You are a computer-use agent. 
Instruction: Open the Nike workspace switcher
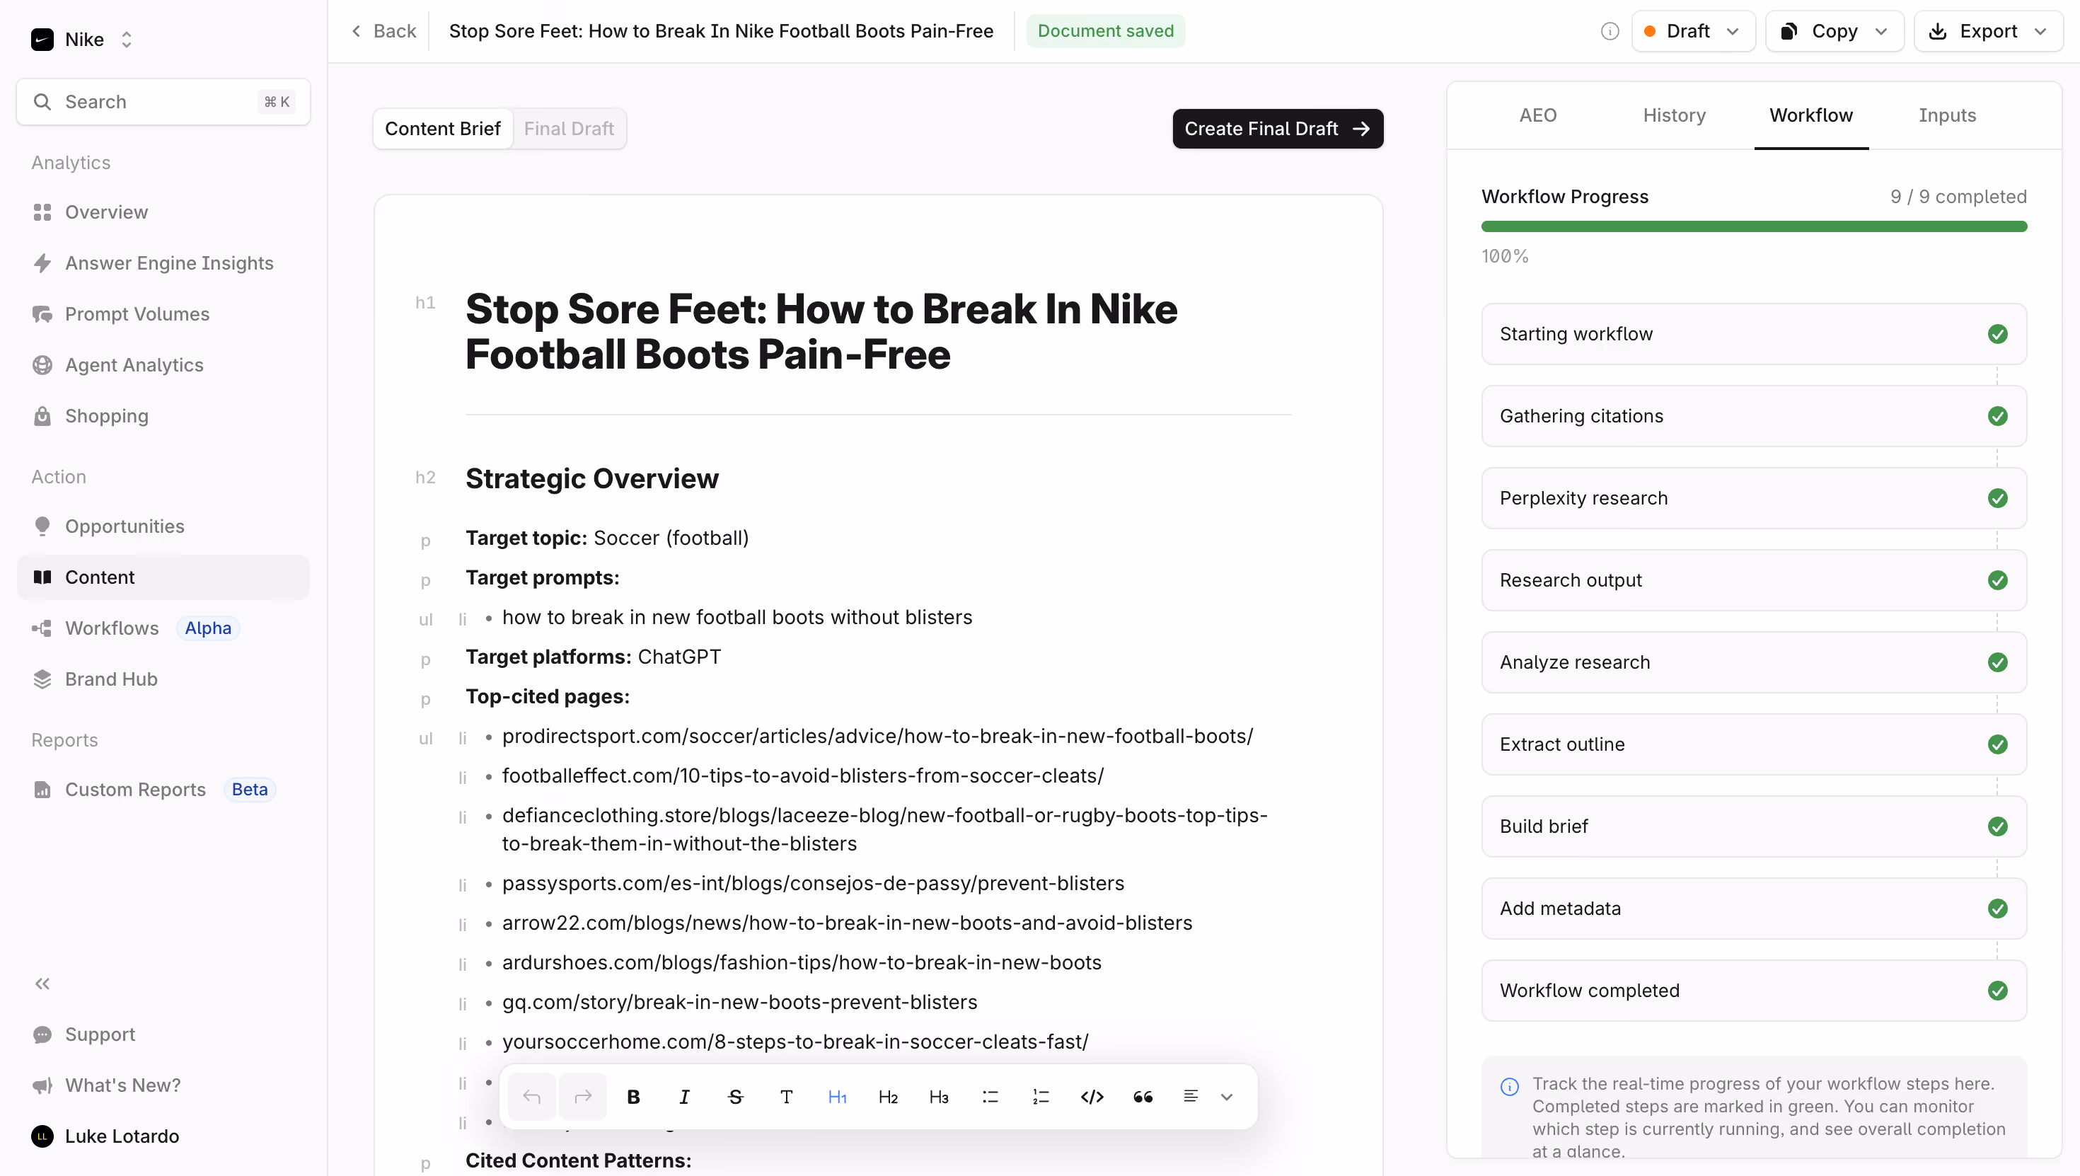tap(82, 39)
